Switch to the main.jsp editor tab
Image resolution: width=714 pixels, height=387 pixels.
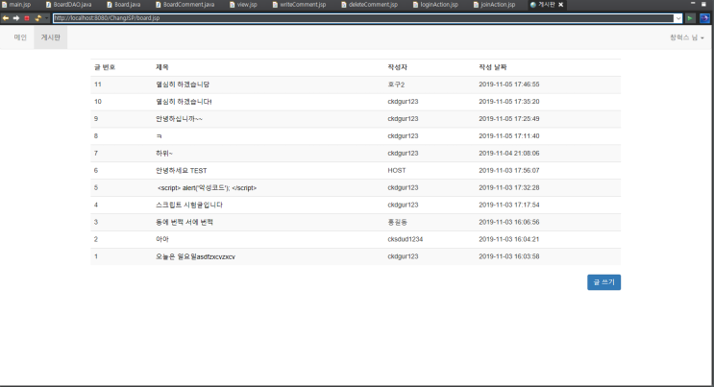(x=16, y=5)
